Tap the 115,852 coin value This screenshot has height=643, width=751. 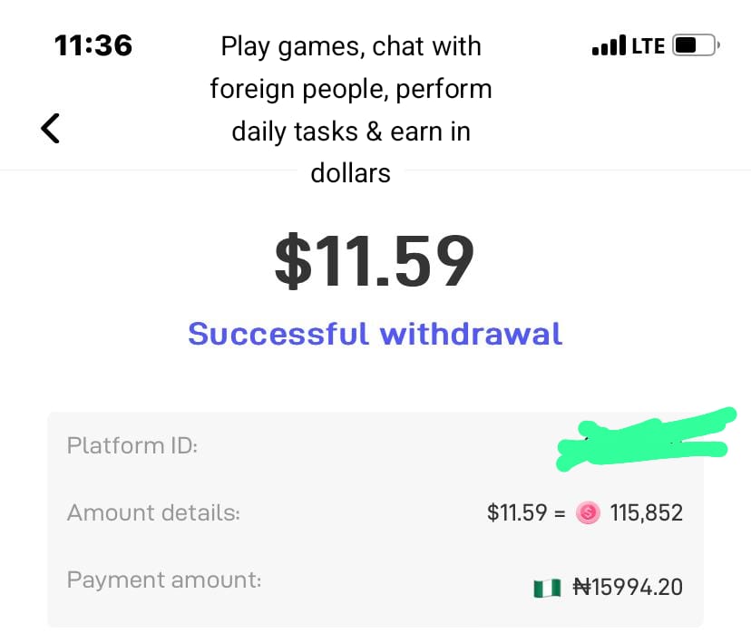646,513
